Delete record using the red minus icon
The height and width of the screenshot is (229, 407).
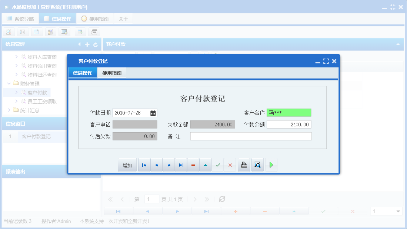(193, 165)
